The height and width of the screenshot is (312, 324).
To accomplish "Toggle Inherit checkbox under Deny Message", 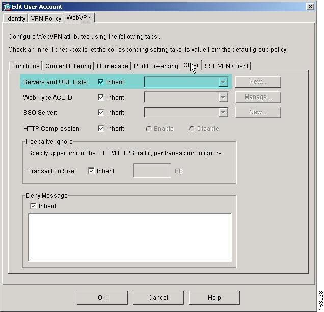I will point(33,206).
